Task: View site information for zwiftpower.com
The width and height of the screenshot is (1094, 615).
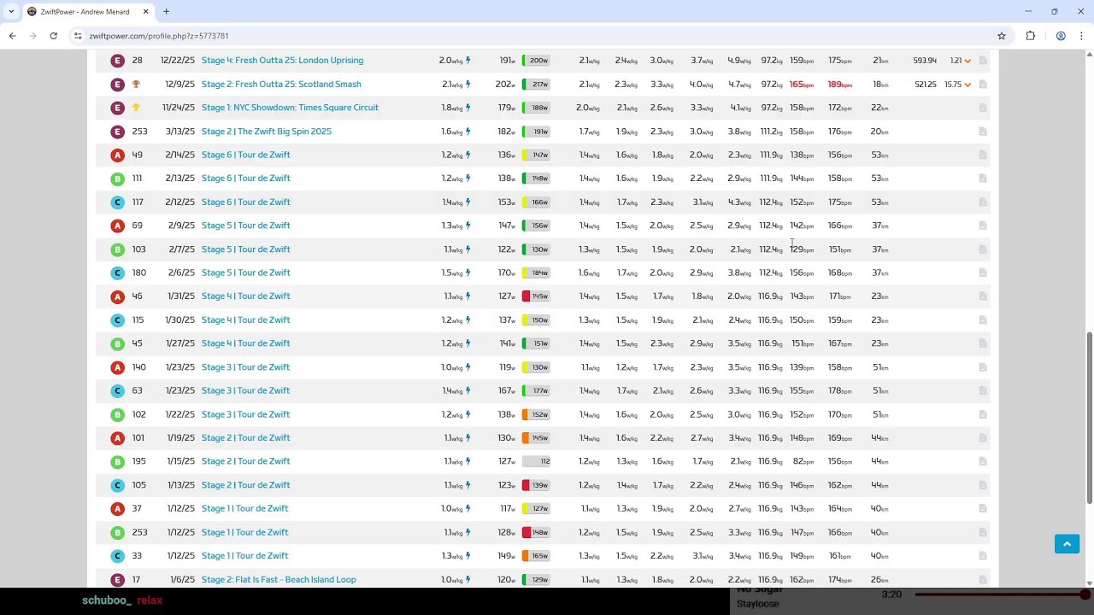Action: [78, 36]
